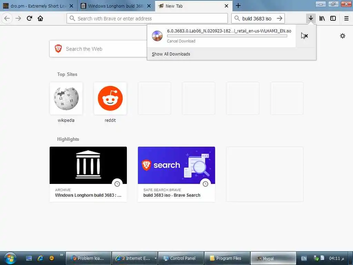This screenshot has height=265, width=353.
Task: Click the downloading ISO file name
Action: (x=229, y=31)
